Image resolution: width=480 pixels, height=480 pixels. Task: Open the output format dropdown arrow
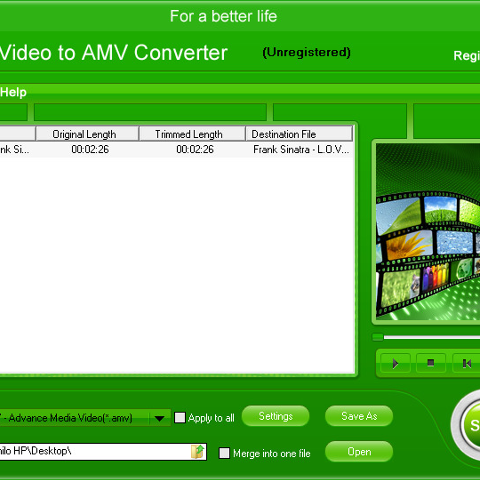[160, 418]
